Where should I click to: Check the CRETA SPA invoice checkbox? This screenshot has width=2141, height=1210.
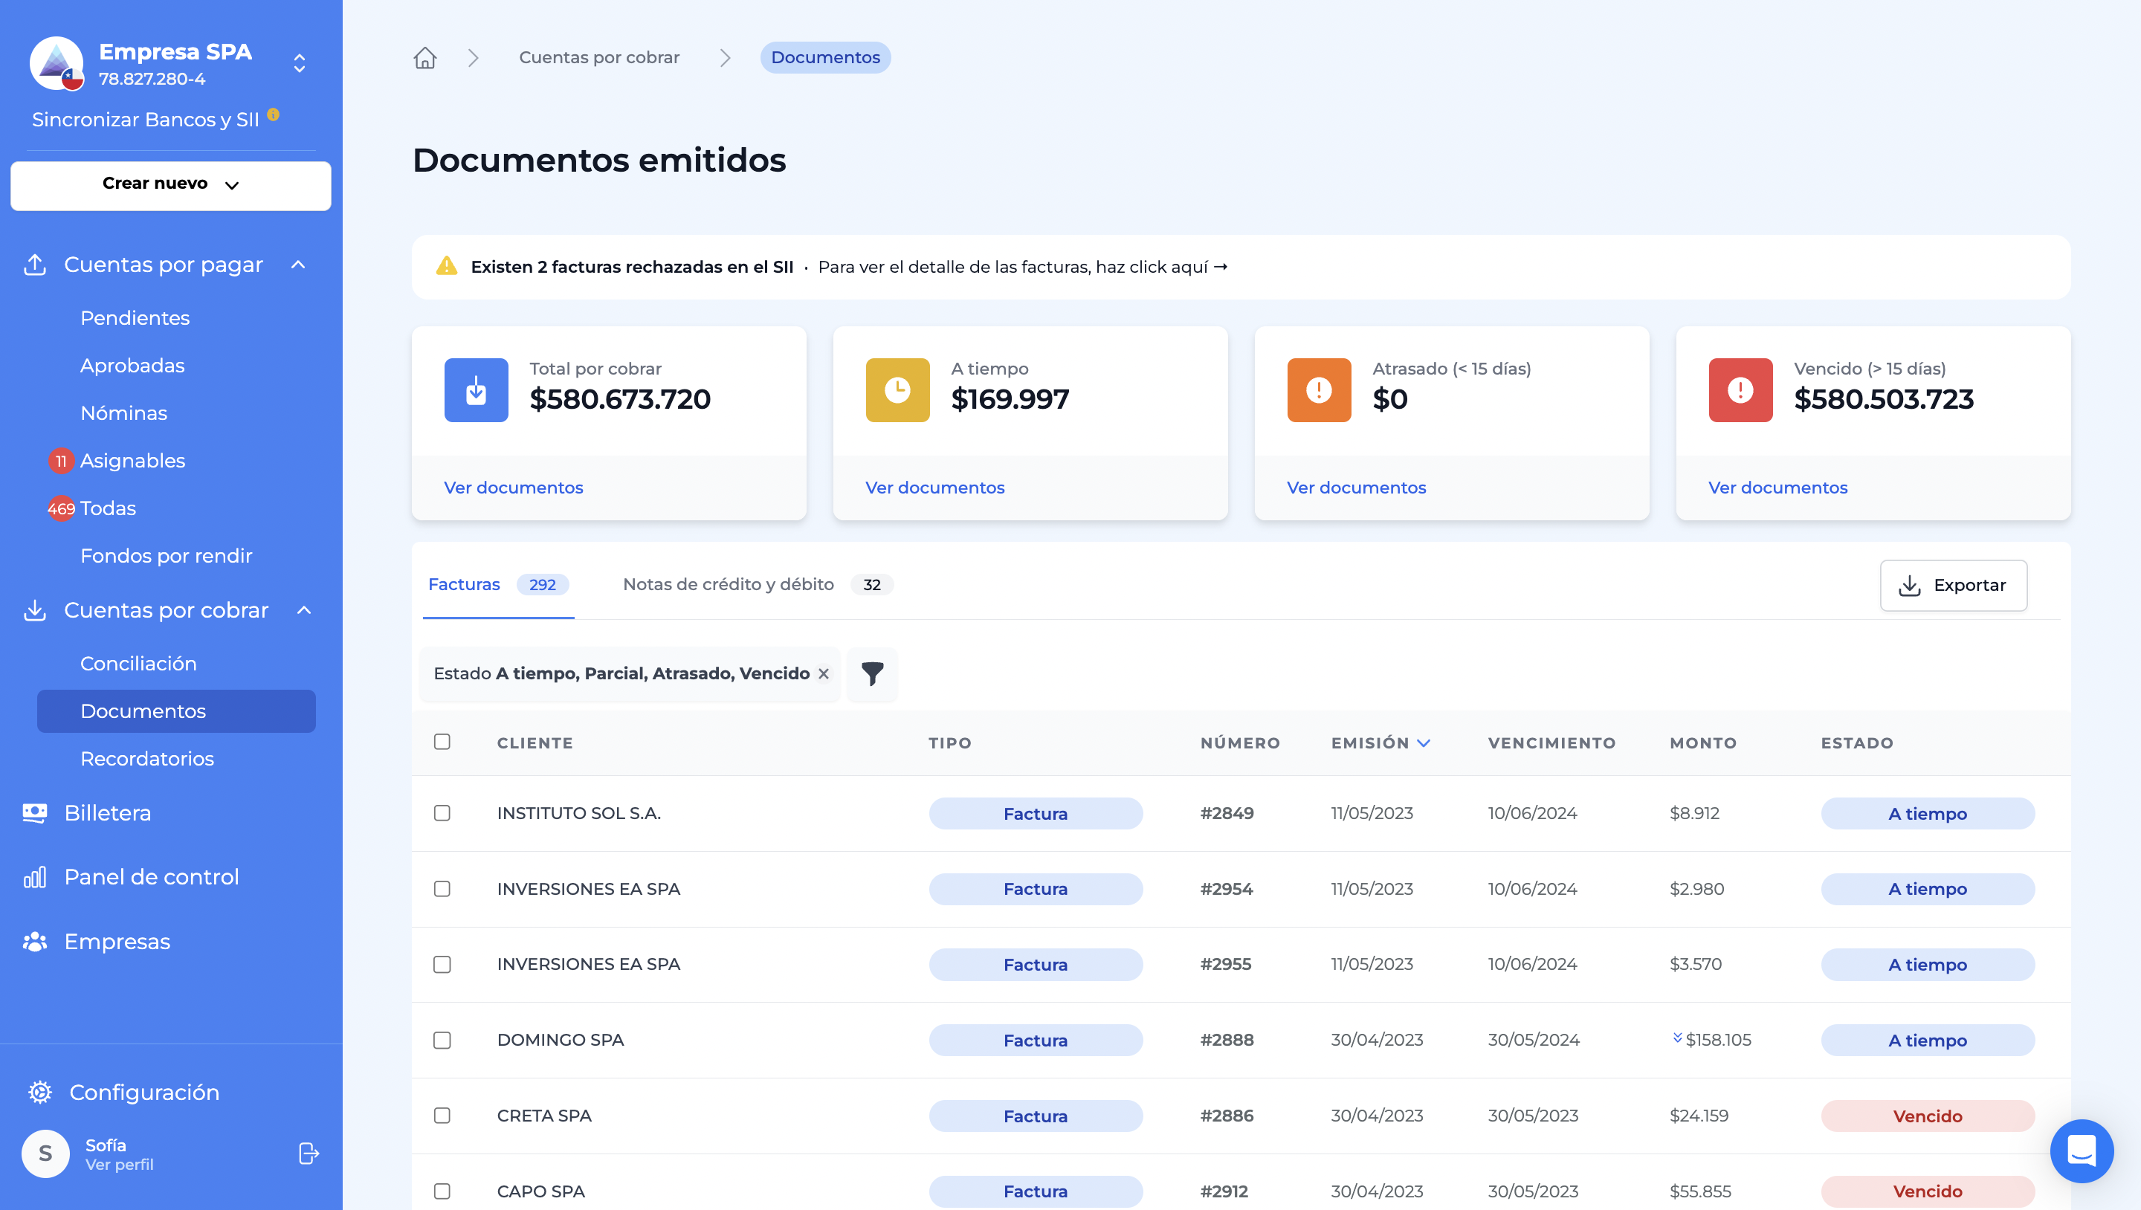442,1116
